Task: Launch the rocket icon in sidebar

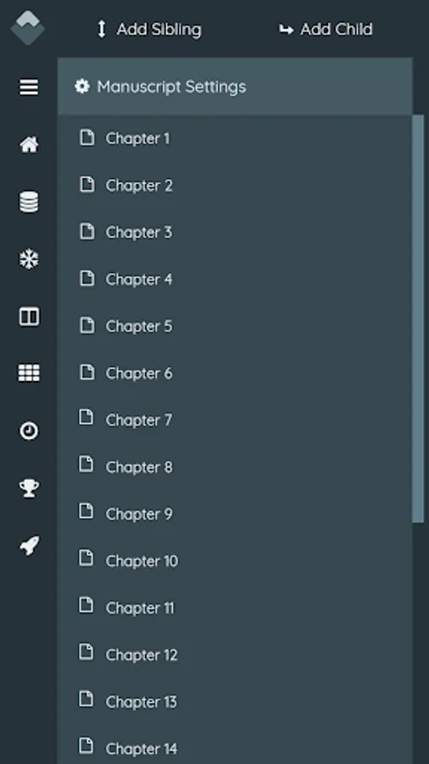Action: pyautogui.click(x=29, y=546)
